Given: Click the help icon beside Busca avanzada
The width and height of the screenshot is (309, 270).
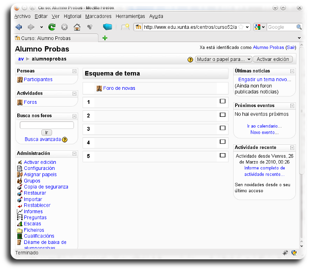Looking at the screenshot, I should point(65,139).
